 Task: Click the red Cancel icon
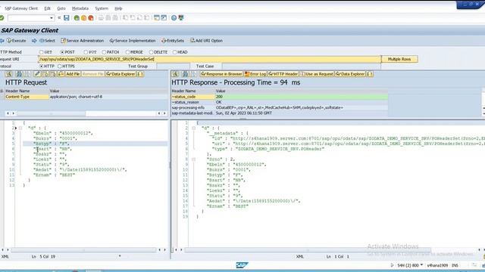point(91,18)
